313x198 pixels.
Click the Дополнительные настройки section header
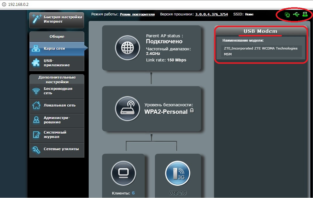tap(57, 79)
